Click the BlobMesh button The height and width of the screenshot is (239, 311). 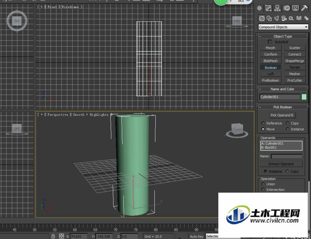point(271,61)
